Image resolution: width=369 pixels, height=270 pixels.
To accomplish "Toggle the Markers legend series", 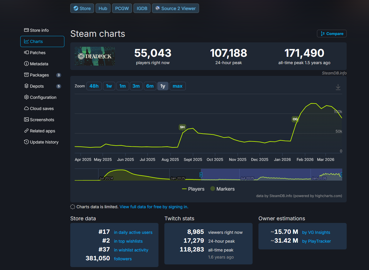I will pos(223,189).
